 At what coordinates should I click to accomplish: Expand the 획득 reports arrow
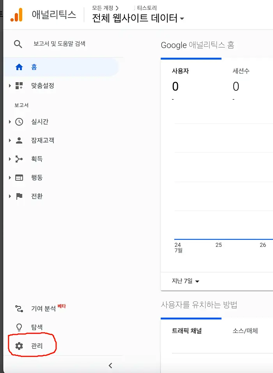[10, 159]
